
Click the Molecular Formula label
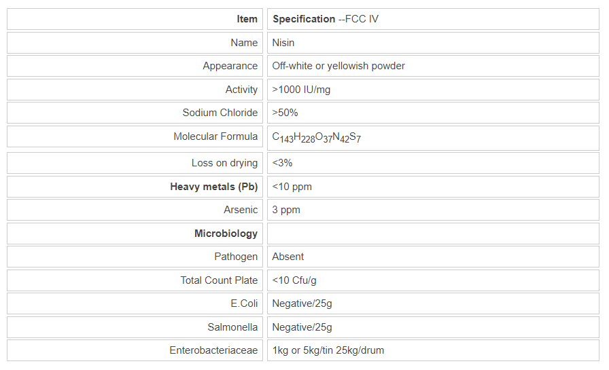click(215, 136)
